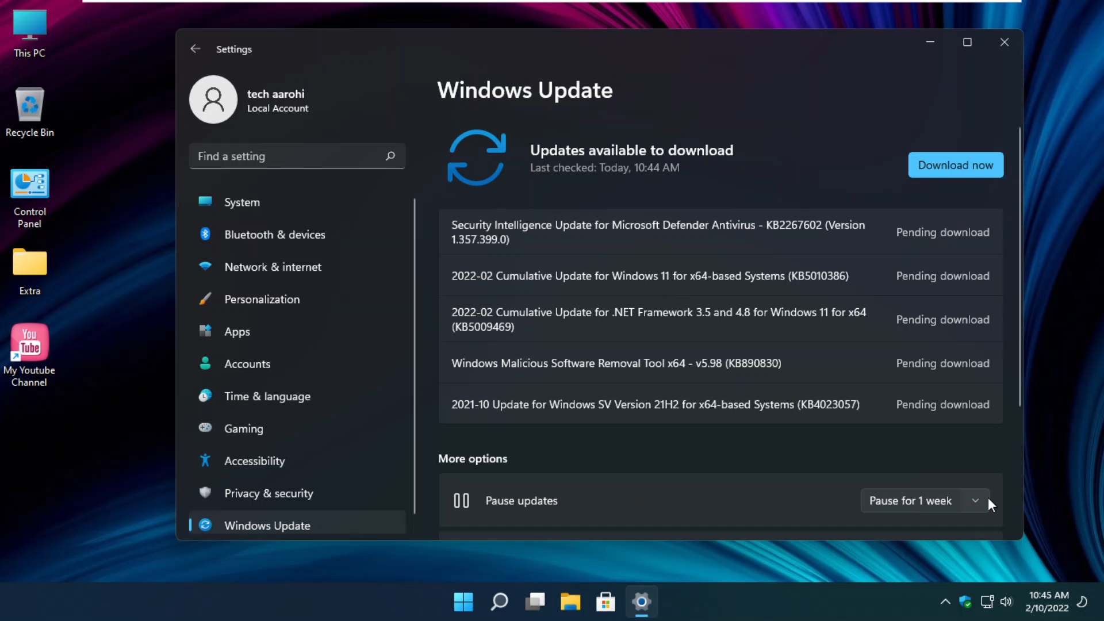The height and width of the screenshot is (621, 1104).
Task: Select Privacy & security in sidebar
Action: pyautogui.click(x=297, y=493)
